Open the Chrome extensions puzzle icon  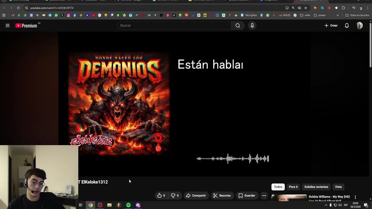344,8
